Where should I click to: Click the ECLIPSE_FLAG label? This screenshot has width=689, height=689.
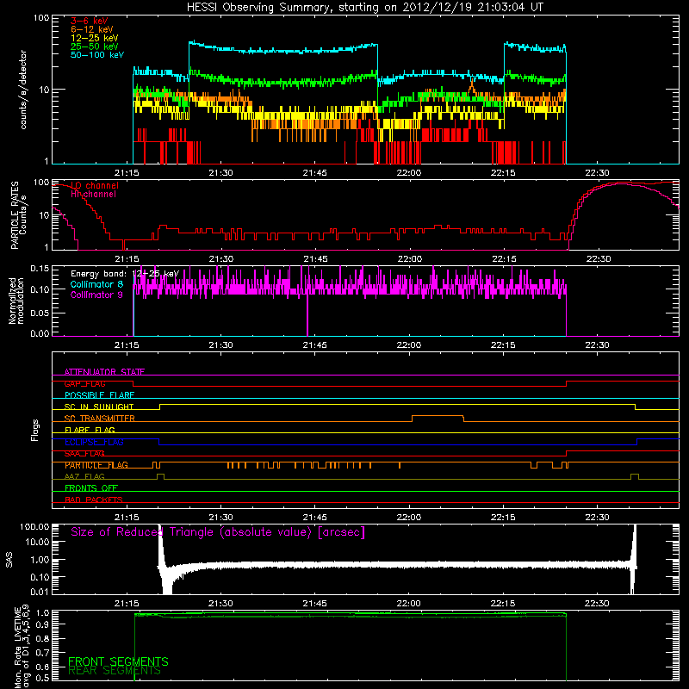tap(94, 442)
